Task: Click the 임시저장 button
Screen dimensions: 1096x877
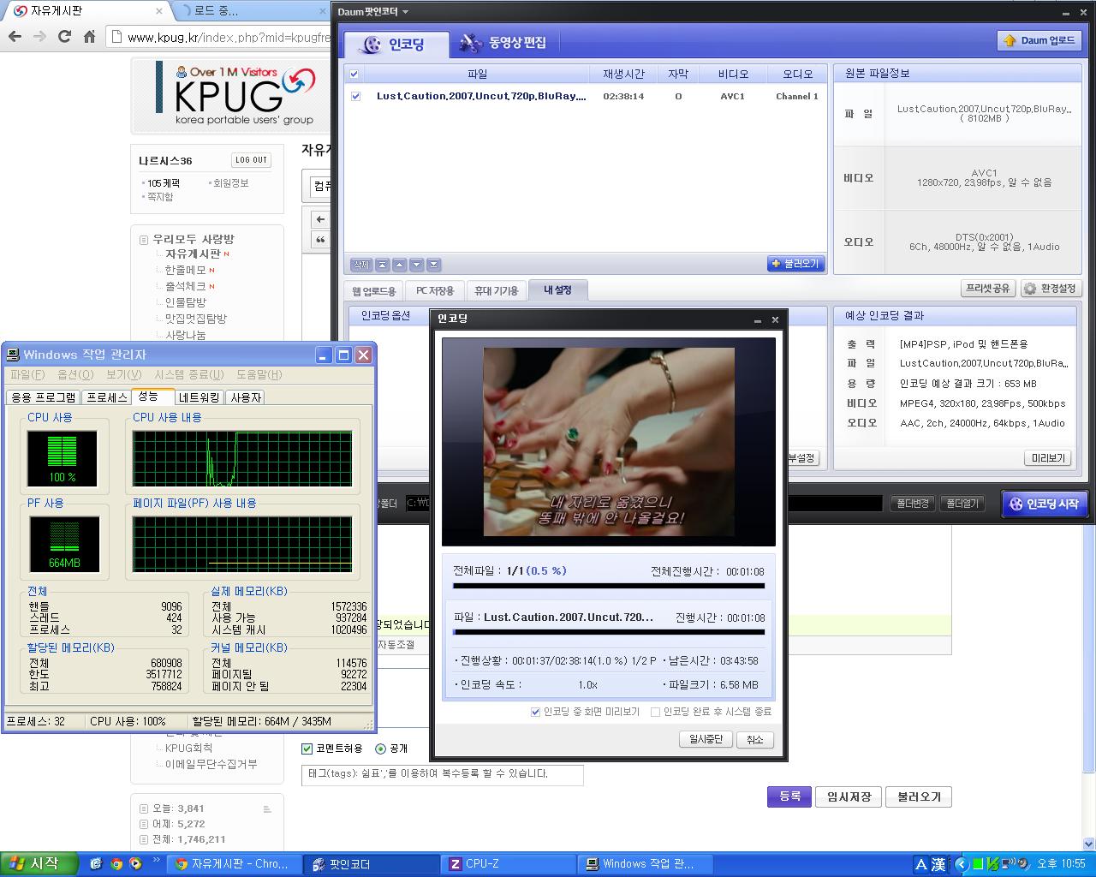Action: coord(849,796)
